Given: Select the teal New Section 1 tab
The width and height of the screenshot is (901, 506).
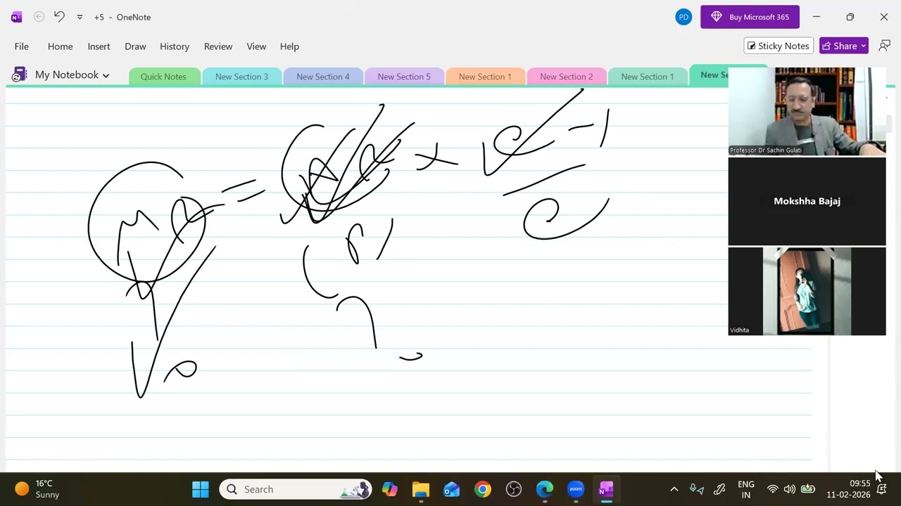Looking at the screenshot, I should click(647, 77).
